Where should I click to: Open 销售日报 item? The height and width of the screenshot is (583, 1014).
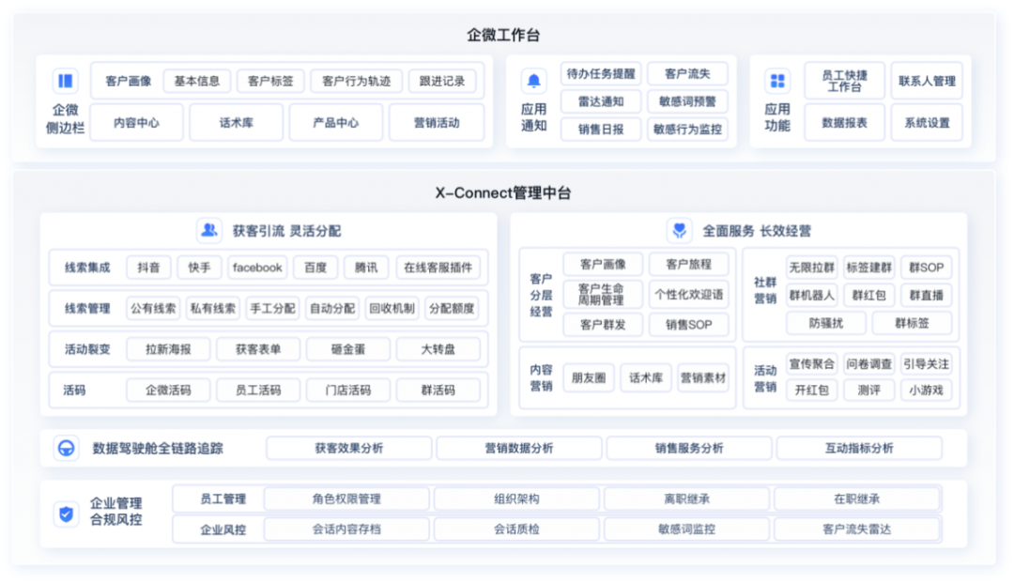tap(601, 130)
